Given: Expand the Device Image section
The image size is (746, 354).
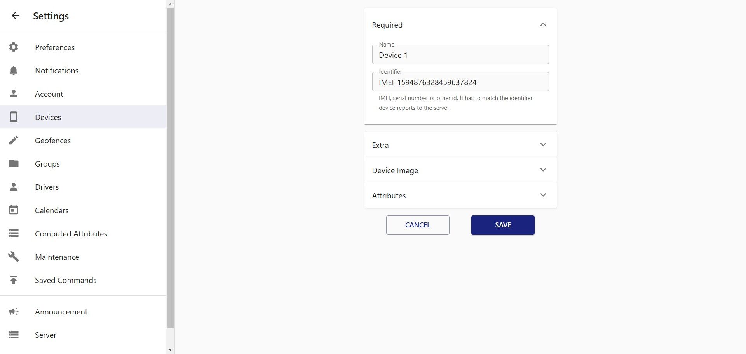Looking at the screenshot, I should pos(460,170).
